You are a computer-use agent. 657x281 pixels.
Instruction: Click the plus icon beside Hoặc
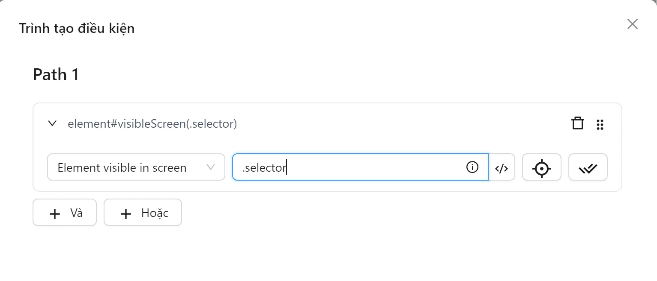126,213
